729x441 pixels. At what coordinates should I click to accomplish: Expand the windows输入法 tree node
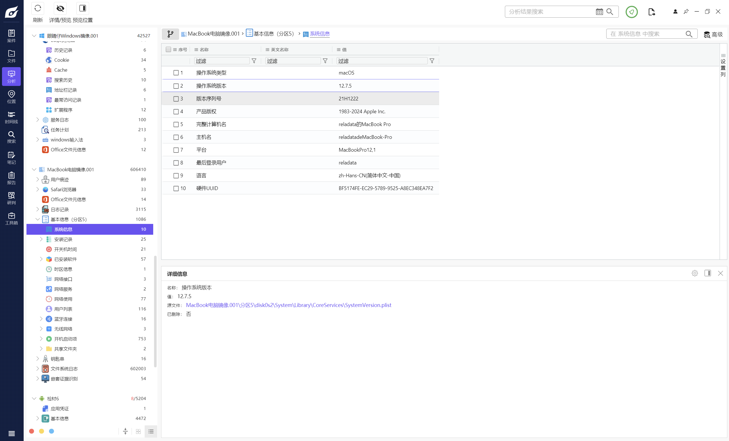tap(38, 139)
